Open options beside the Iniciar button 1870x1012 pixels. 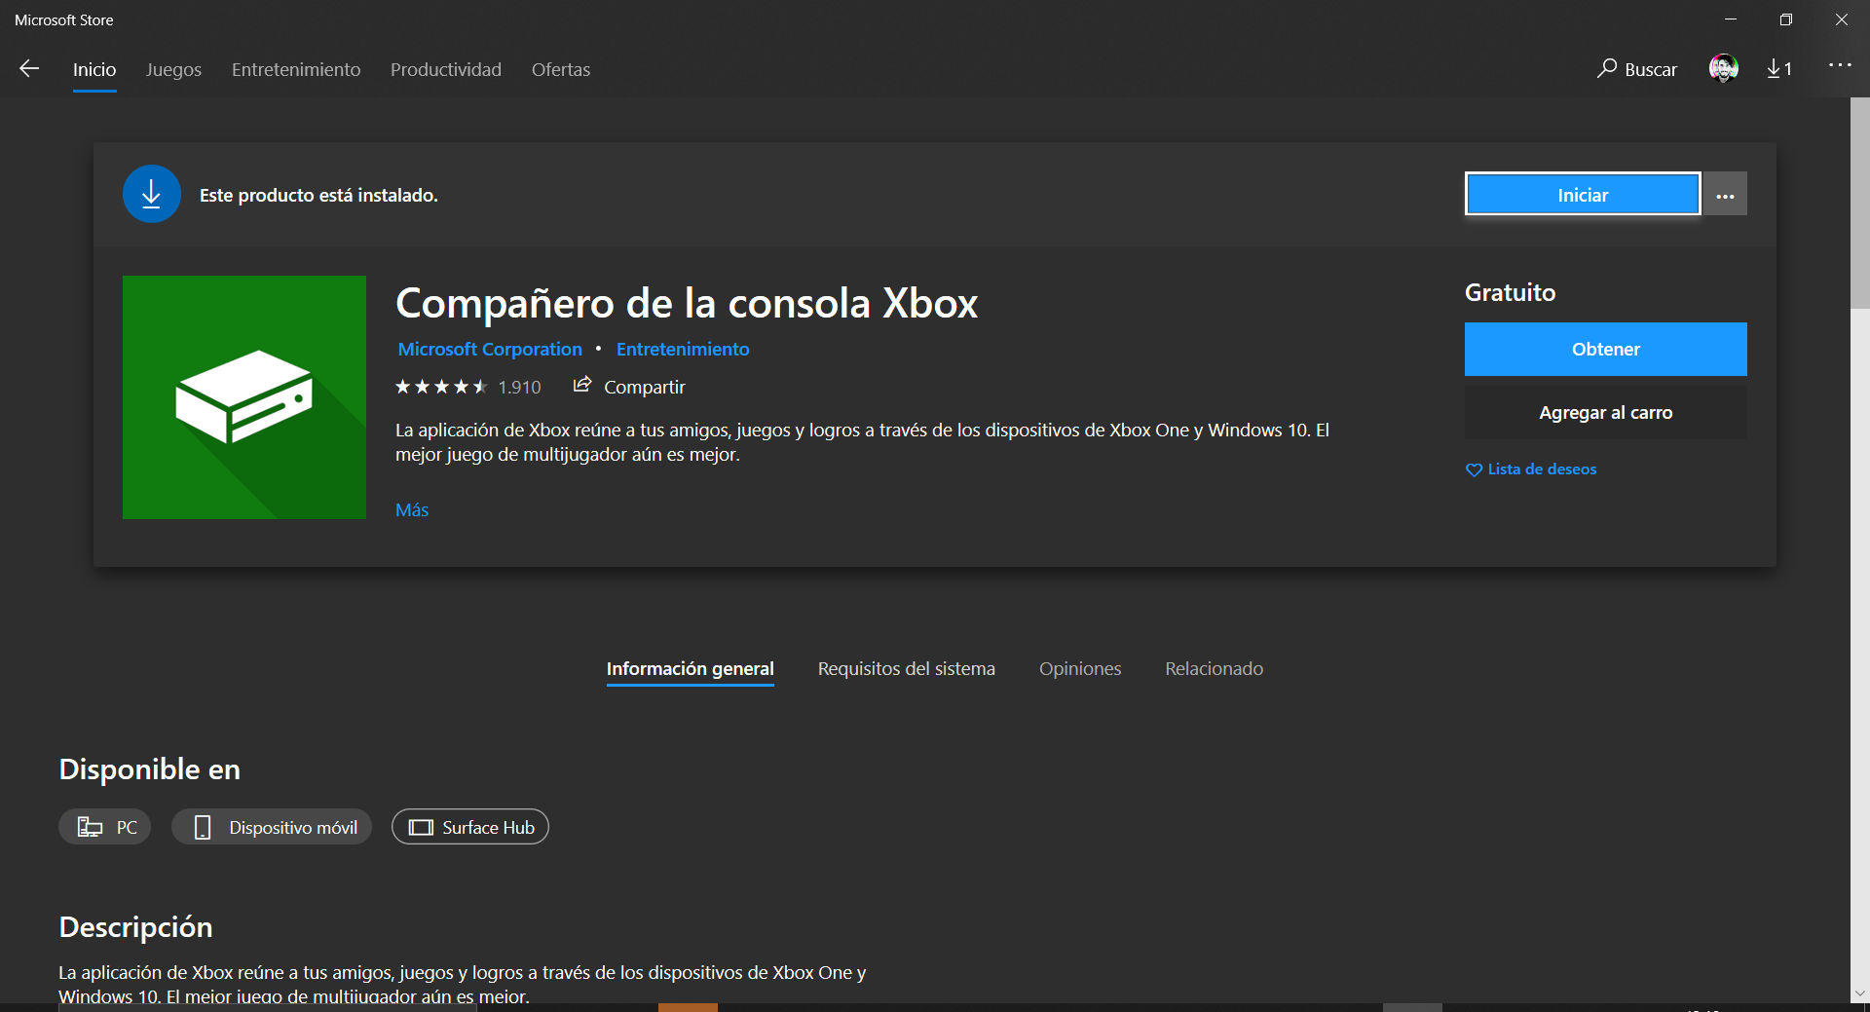click(x=1724, y=194)
